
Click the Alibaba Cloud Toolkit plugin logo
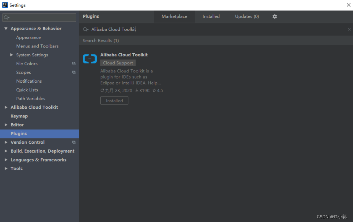90,59
